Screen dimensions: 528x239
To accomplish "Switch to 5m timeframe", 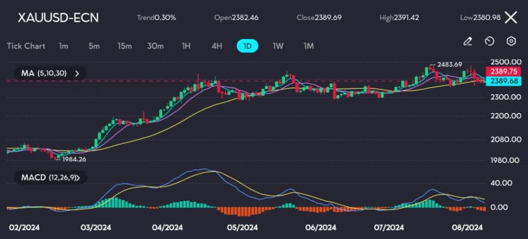I will 94,46.
